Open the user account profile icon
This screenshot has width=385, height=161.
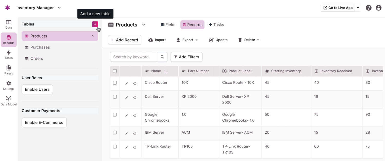pos(378,8)
